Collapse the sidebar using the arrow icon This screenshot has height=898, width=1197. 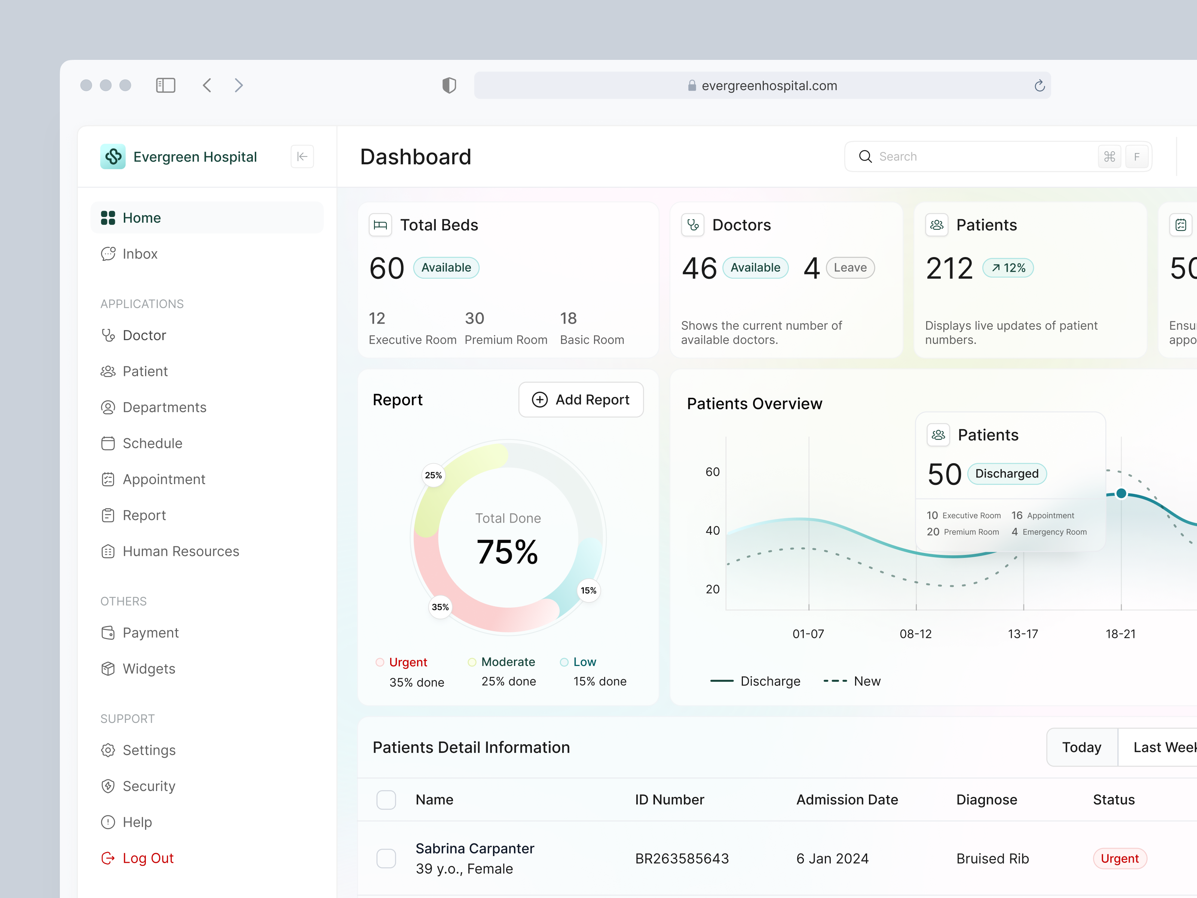tap(302, 157)
